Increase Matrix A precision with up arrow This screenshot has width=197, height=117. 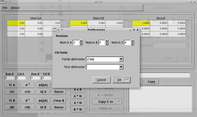pyautogui.click(x=81, y=41)
